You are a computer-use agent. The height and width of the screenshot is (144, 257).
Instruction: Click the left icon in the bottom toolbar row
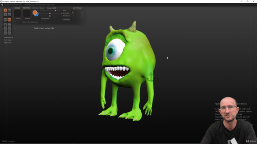[5, 33]
